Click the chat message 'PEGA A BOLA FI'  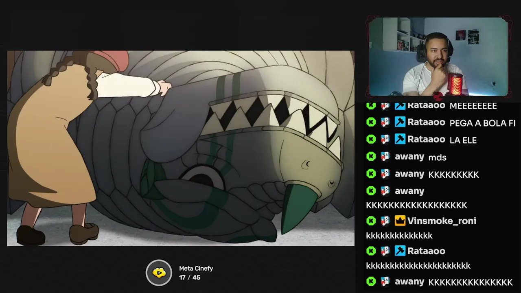click(x=482, y=123)
